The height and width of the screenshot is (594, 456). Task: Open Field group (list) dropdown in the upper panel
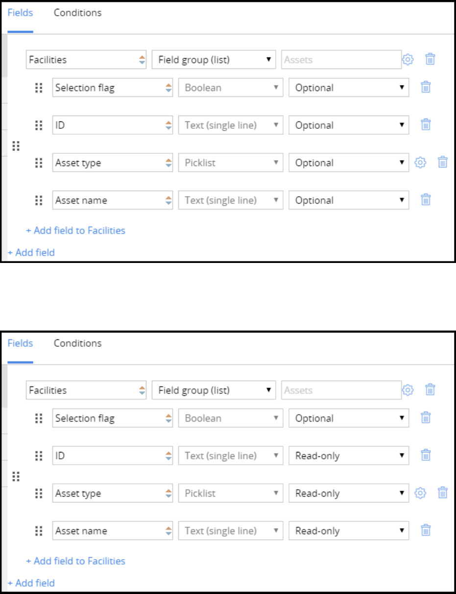[x=214, y=60]
